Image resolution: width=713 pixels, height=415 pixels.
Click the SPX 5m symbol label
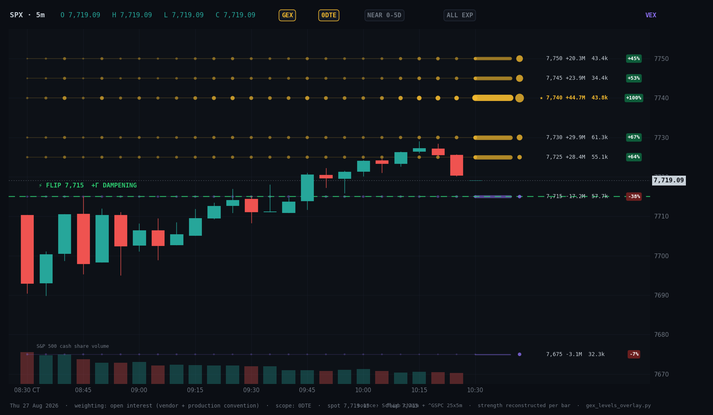pos(27,15)
